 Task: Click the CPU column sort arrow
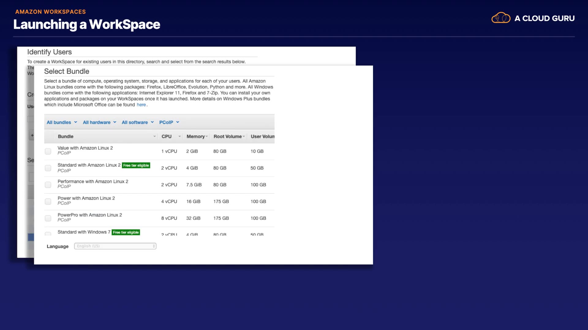[x=179, y=137]
